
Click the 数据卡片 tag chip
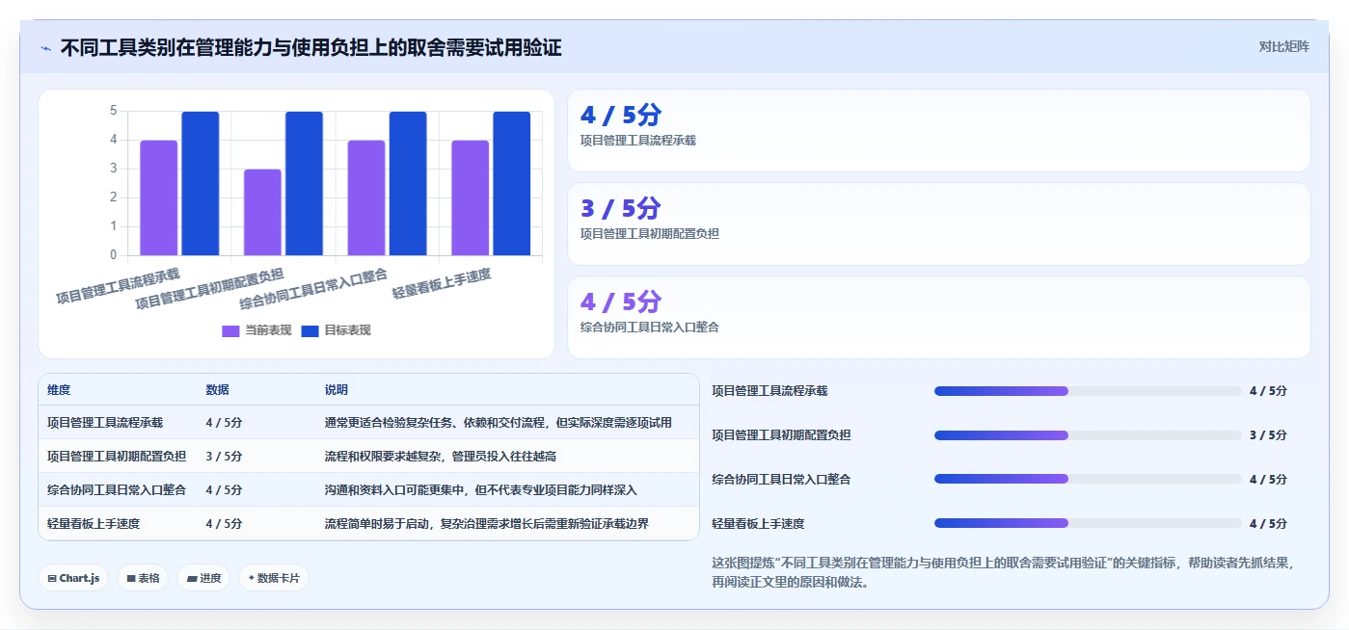pyautogui.click(x=274, y=578)
